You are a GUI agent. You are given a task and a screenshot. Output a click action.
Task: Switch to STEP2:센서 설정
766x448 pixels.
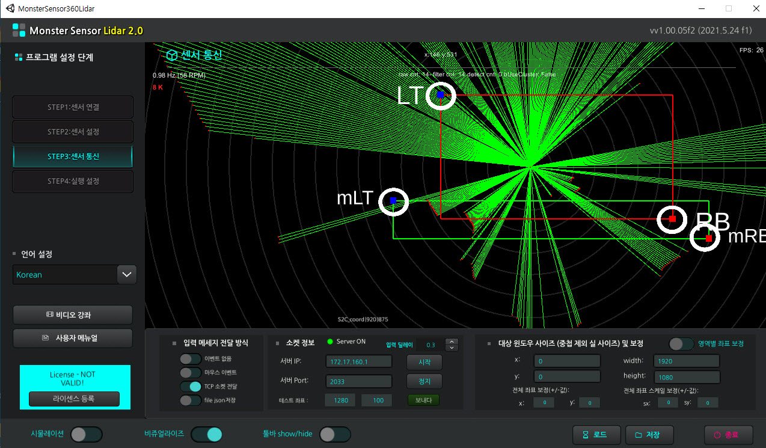(73, 132)
